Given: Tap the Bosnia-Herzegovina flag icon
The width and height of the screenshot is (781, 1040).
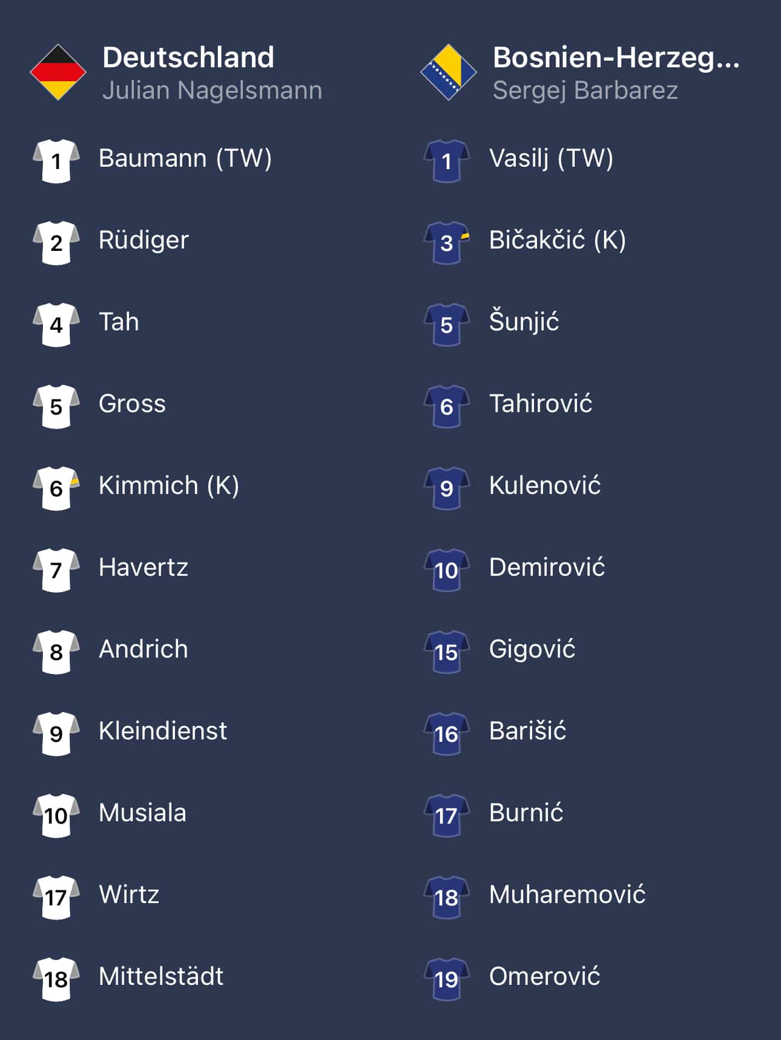Looking at the screenshot, I should [x=448, y=73].
